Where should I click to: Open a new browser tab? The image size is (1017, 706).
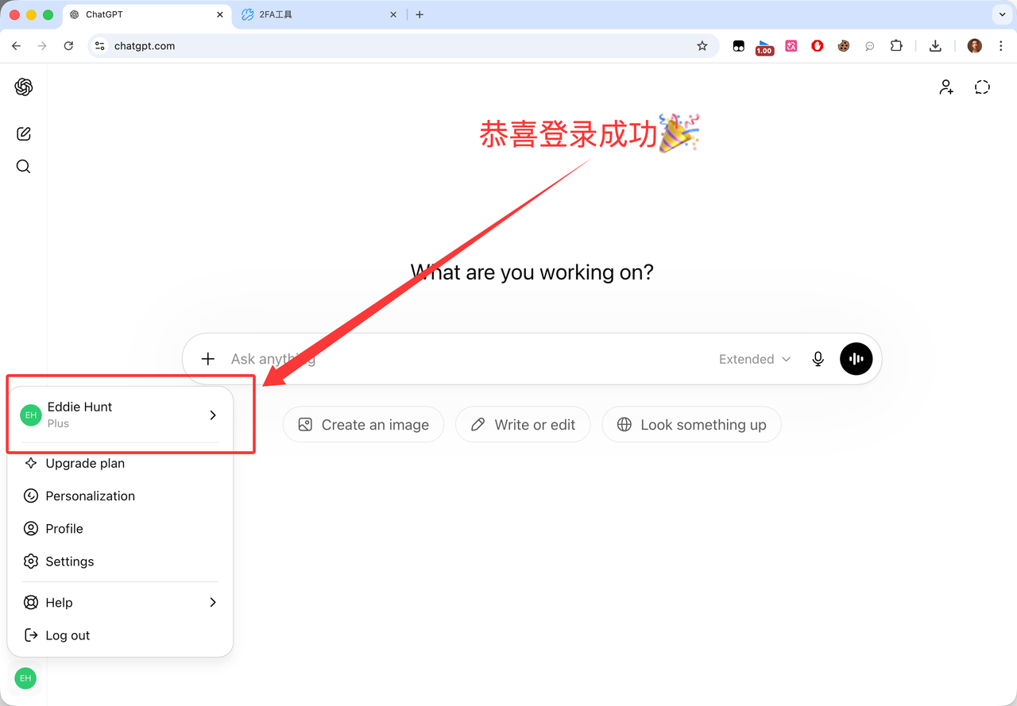click(x=420, y=14)
